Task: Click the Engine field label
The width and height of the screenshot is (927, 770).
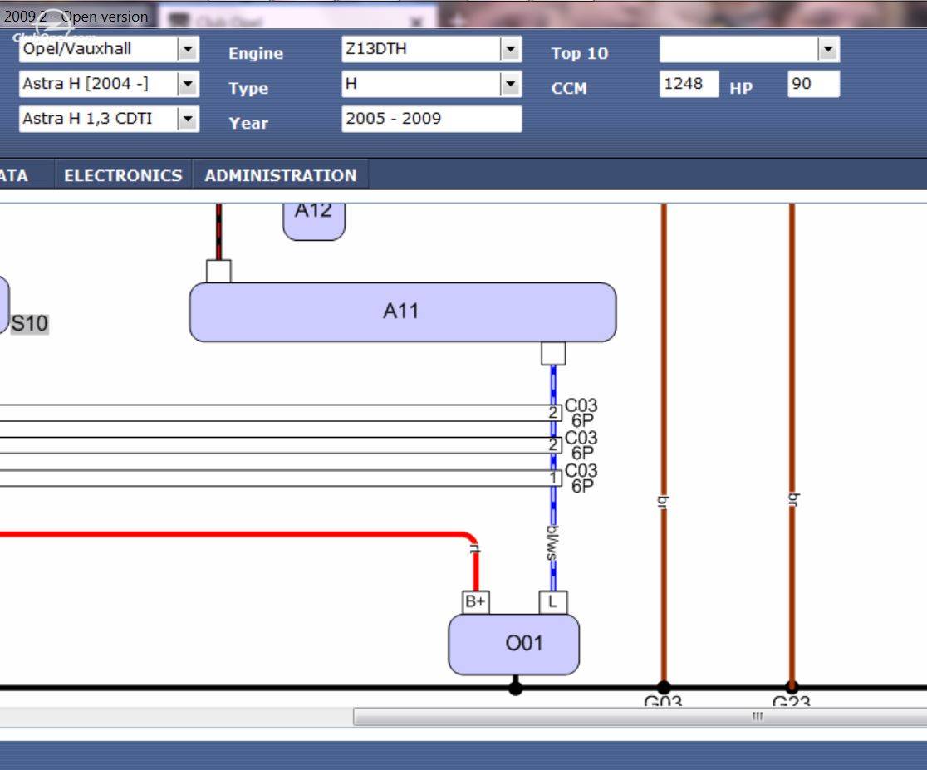Action: coord(256,53)
